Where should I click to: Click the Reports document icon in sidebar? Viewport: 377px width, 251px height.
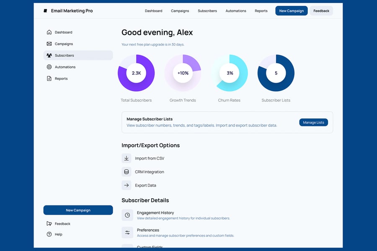(49, 79)
